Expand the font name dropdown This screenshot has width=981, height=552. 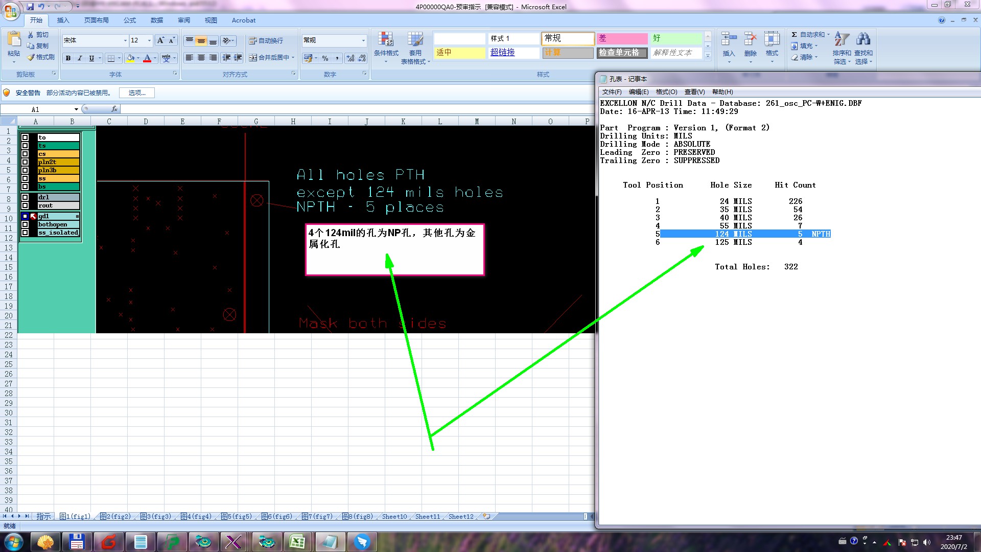[x=125, y=40]
